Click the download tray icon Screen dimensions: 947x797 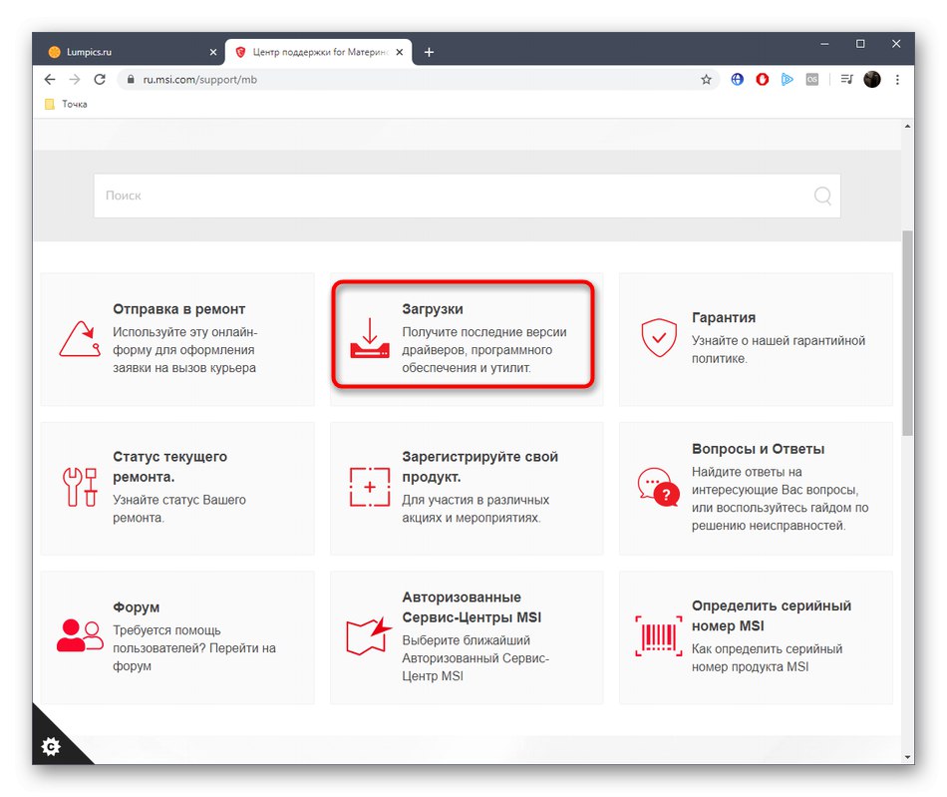coord(370,338)
